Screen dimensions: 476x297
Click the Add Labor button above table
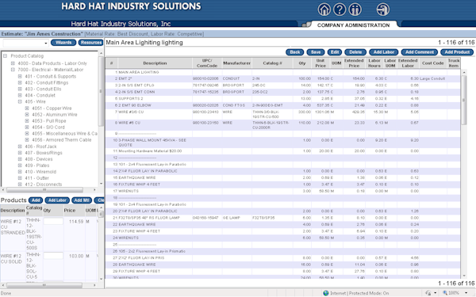[384, 52]
